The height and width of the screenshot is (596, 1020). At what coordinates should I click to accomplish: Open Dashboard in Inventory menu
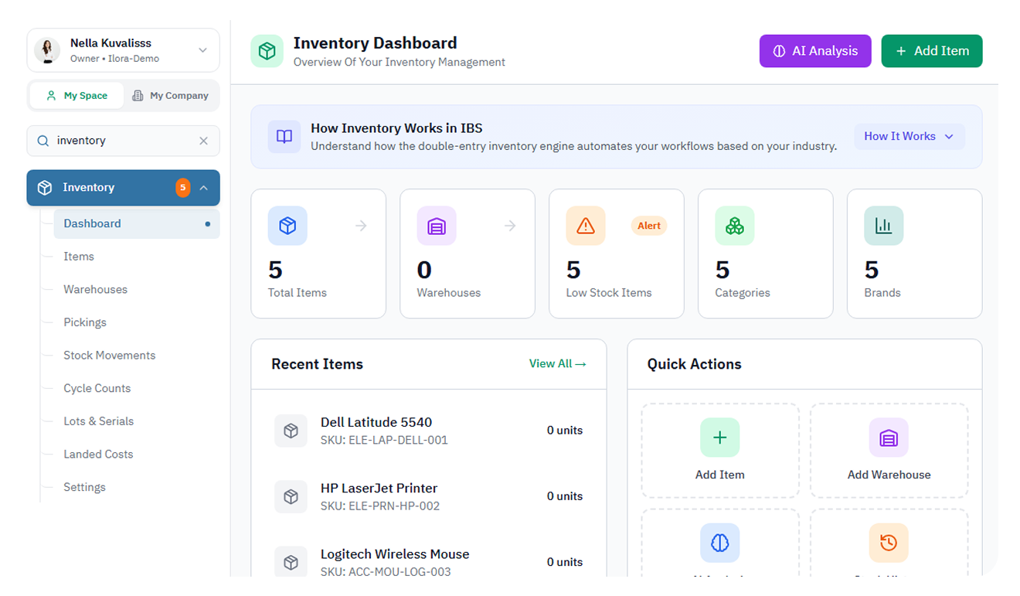pos(137,223)
